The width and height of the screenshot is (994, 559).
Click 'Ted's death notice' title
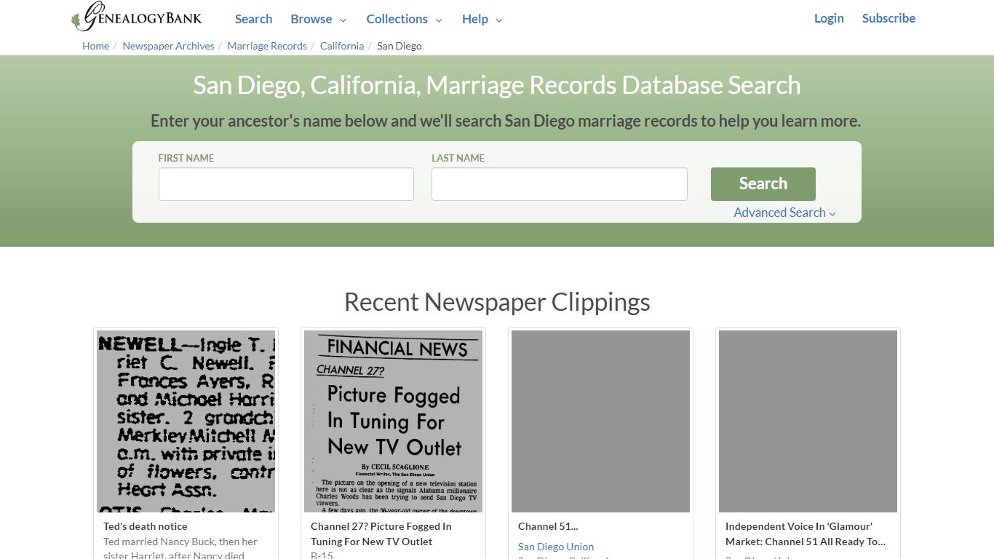click(146, 526)
